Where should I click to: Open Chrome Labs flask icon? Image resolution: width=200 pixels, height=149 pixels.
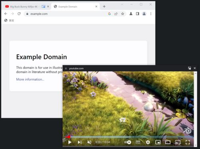(131, 14)
